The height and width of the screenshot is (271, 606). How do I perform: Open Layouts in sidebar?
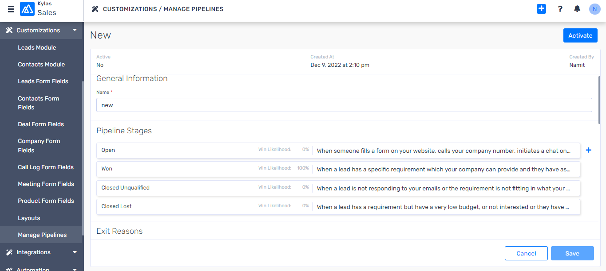coord(29,218)
